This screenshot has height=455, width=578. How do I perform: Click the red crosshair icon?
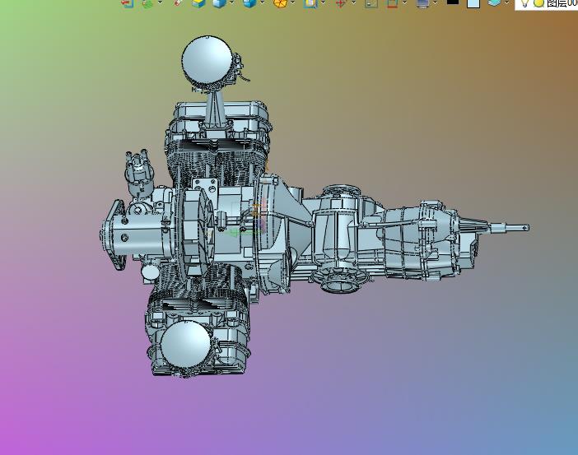(x=341, y=3)
